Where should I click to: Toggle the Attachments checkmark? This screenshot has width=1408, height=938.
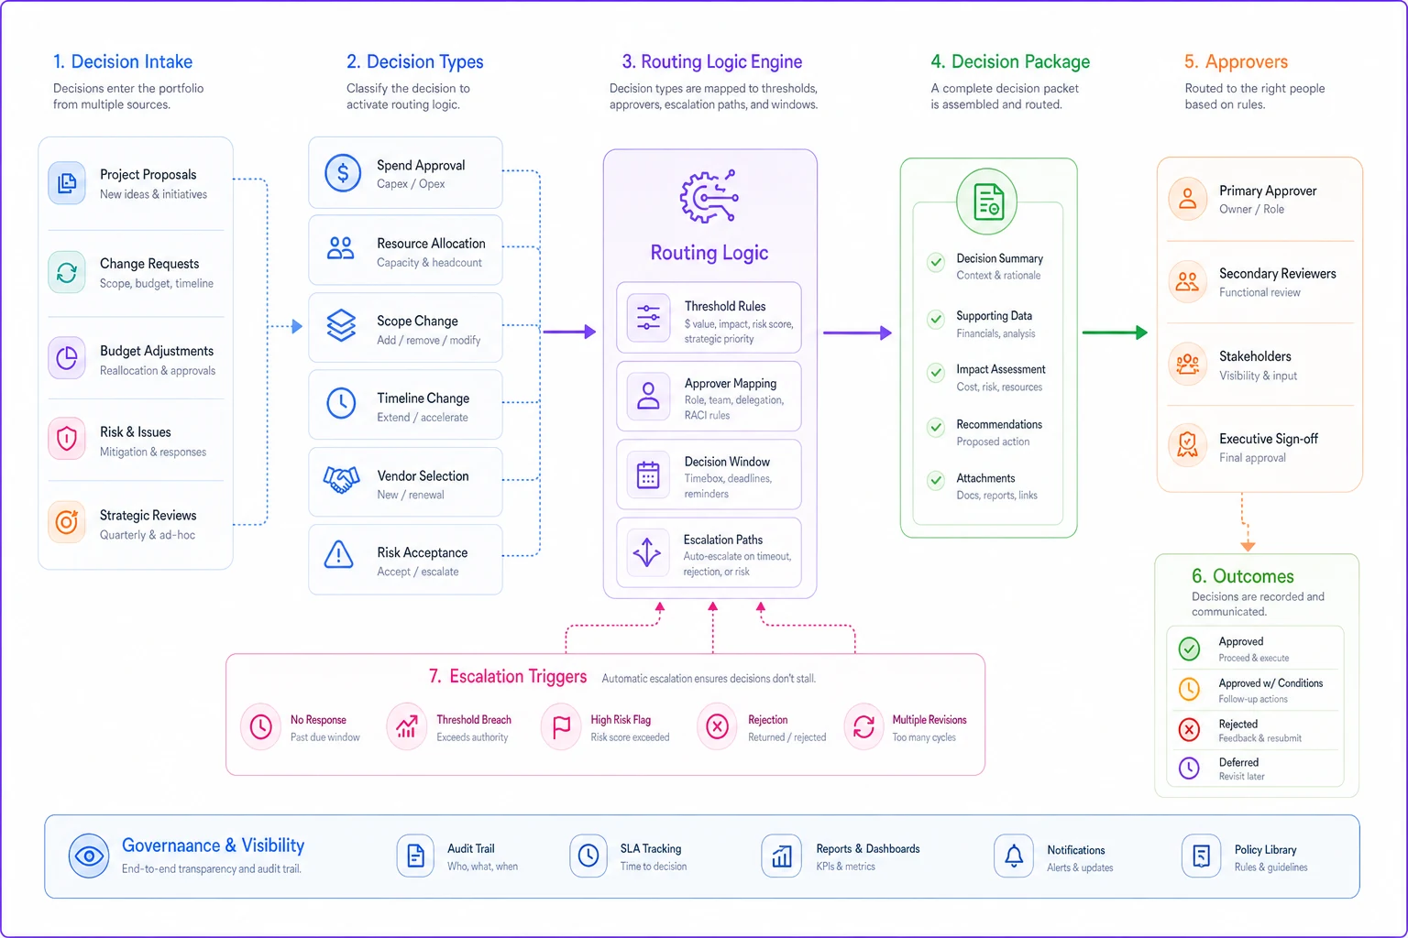936,481
